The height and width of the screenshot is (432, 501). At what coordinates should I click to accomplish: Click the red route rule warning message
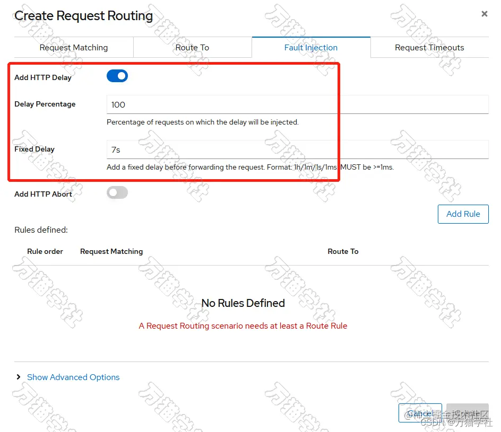pos(243,326)
